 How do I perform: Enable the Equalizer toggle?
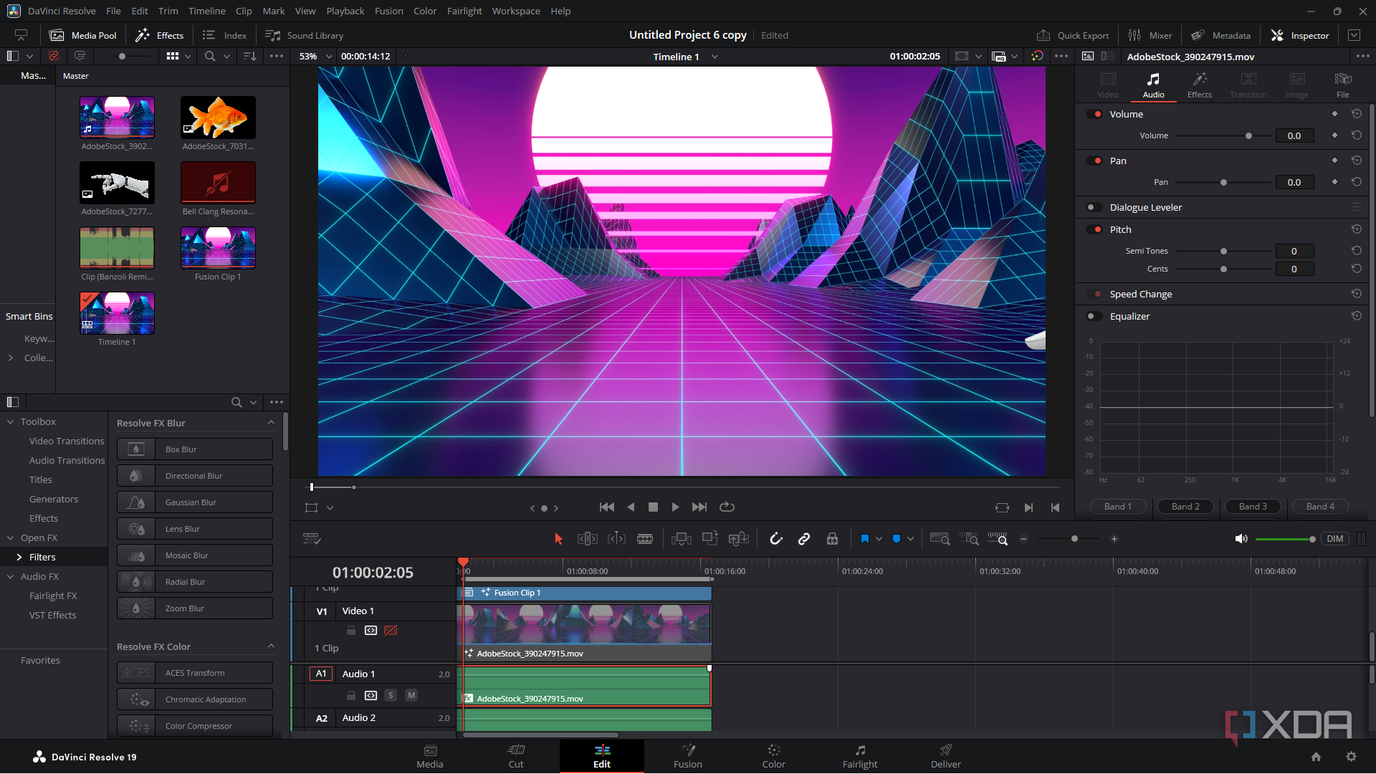[x=1094, y=316]
